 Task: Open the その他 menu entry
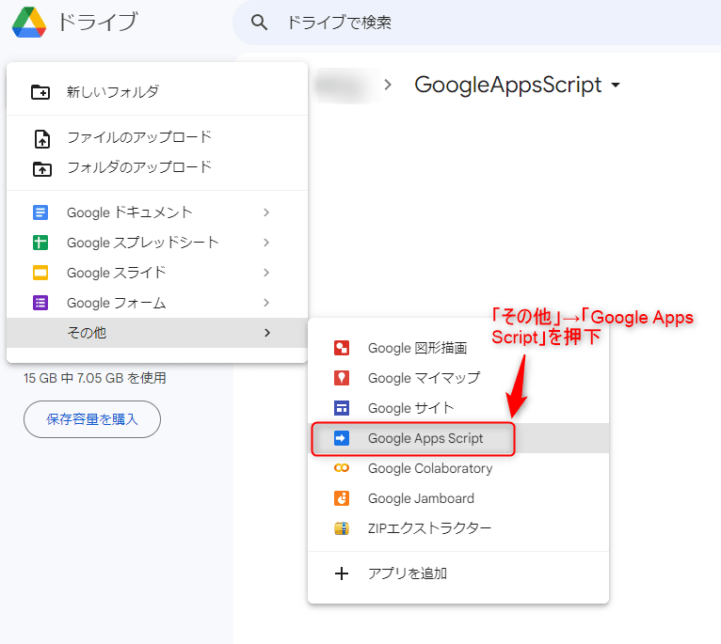157,333
